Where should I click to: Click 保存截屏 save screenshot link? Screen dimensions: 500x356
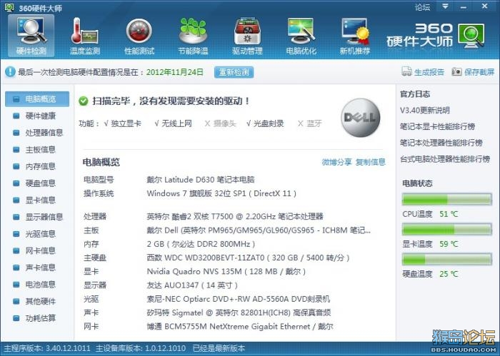479,72
